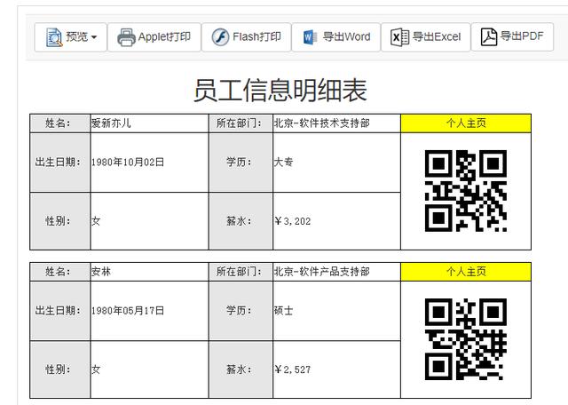
Task: Click the Excel spreadsheet icon
Action: pos(399,37)
